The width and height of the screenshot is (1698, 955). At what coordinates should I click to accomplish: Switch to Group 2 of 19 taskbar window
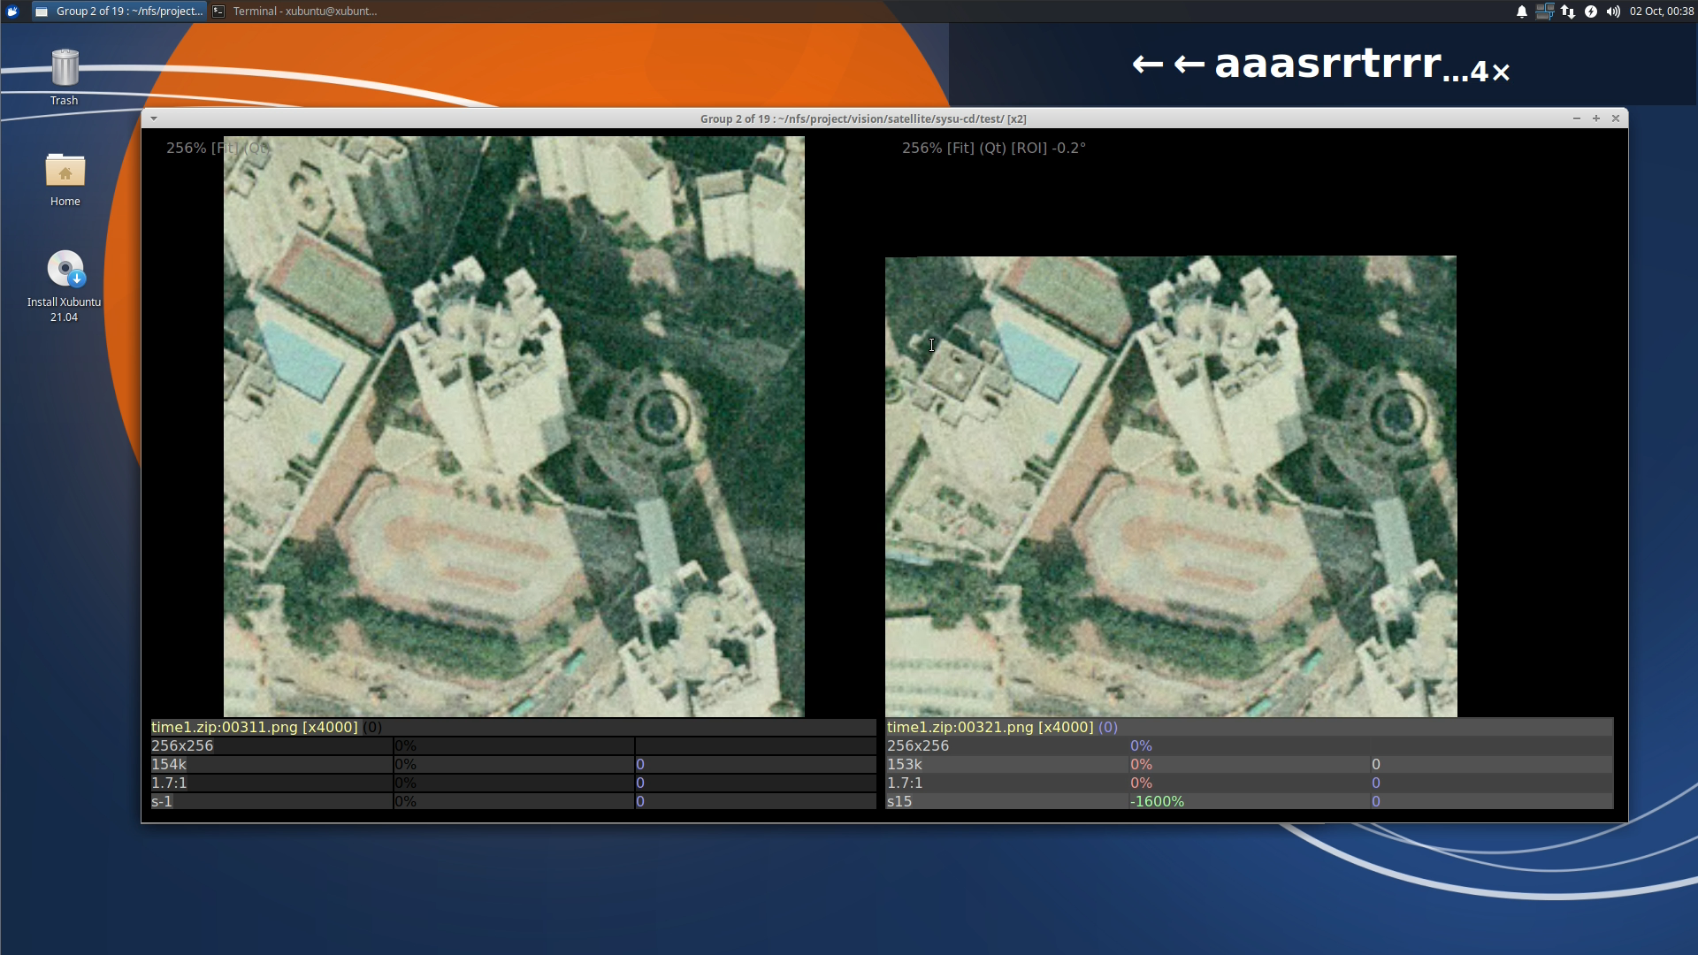pyautogui.click(x=119, y=11)
